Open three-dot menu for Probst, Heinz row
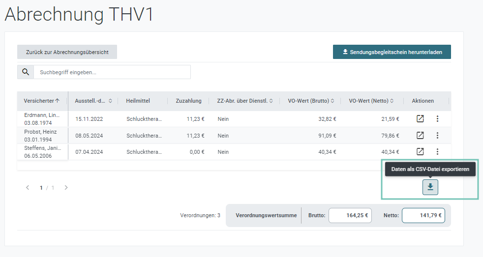483x257 pixels. [x=437, y=136]
